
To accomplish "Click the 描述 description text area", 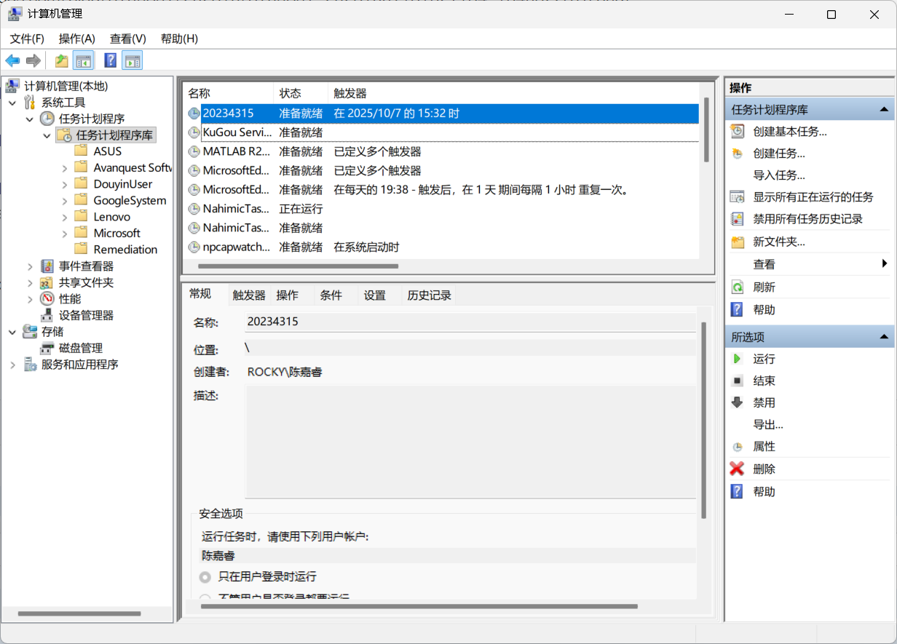I will (x=470, y=442).
